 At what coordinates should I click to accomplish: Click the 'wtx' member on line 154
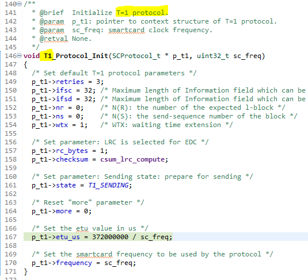[62, 125]
